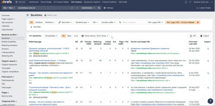Collapse the Organic search section

tap(9, 61)
